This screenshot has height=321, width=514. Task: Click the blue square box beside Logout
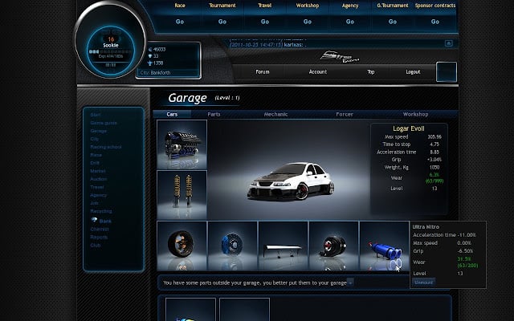[447, 72]
